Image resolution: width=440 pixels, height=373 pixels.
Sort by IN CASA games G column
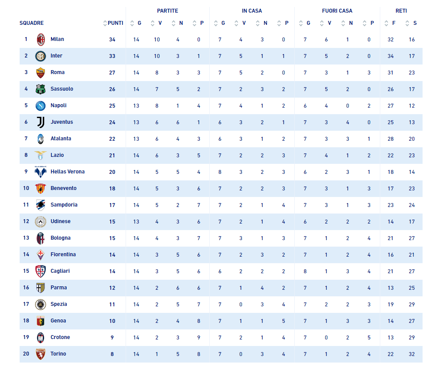click(216, 23)
